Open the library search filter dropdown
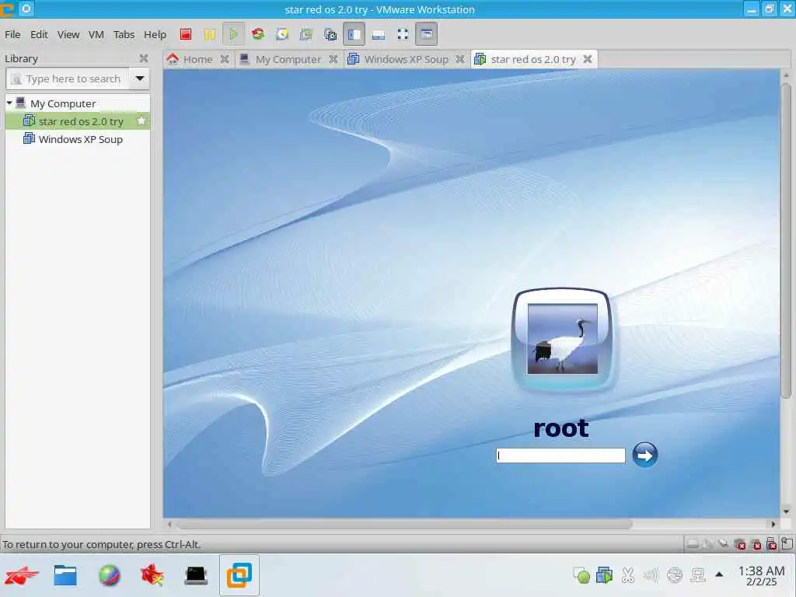796x597 pixels. click(140, 79)
